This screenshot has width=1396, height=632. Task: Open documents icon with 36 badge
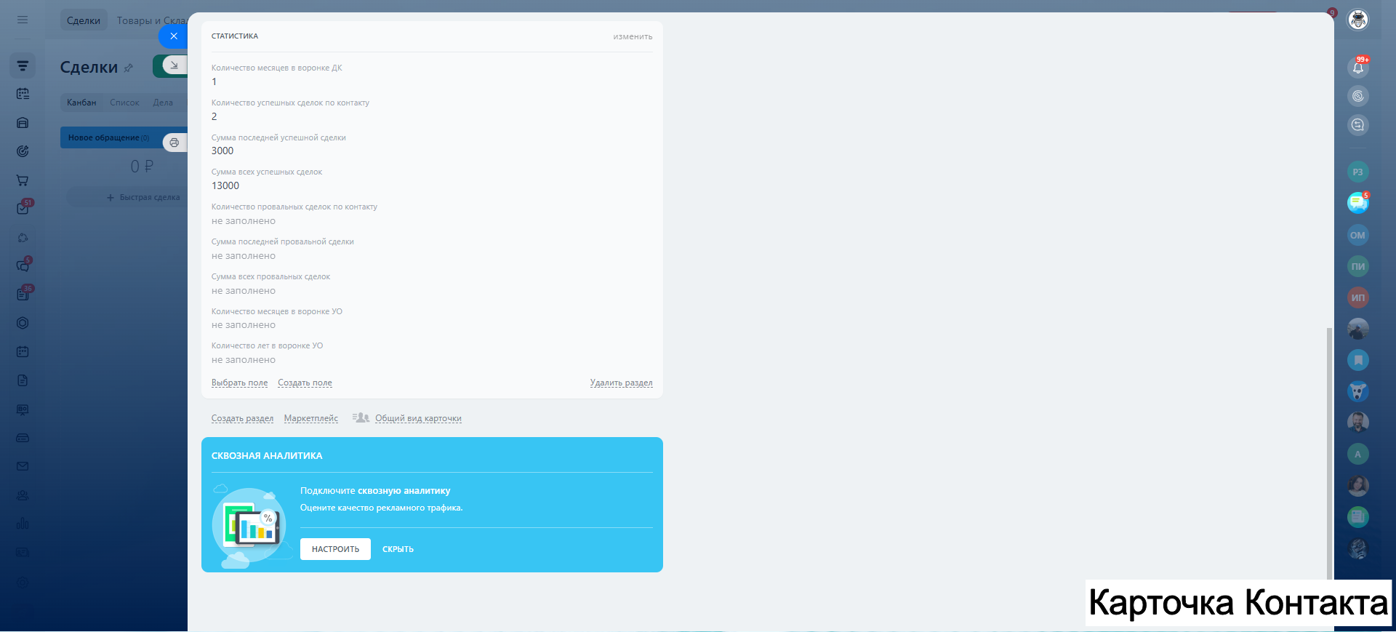(24, 293)
